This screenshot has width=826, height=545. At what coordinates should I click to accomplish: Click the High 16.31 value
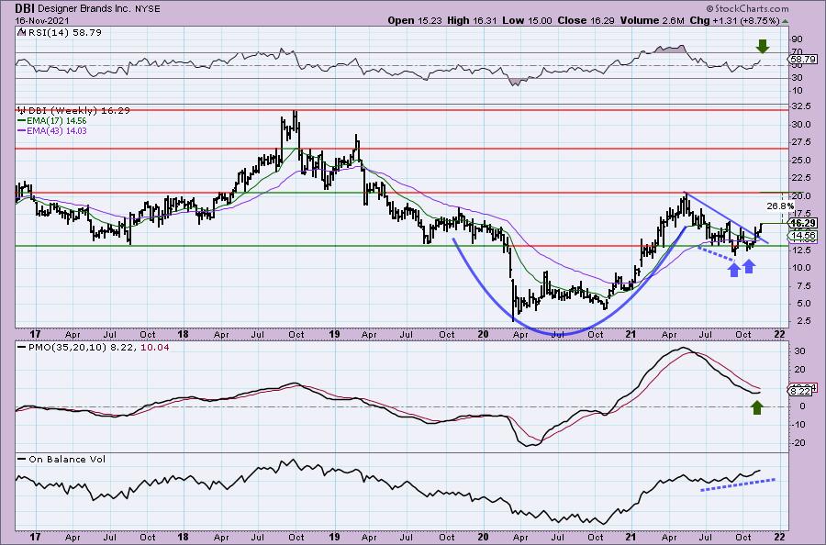click(471, 20)
